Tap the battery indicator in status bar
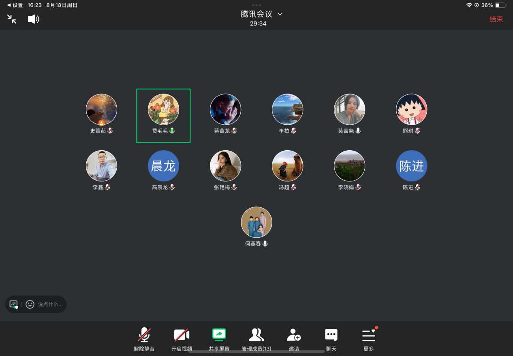 tap(500, 5)
